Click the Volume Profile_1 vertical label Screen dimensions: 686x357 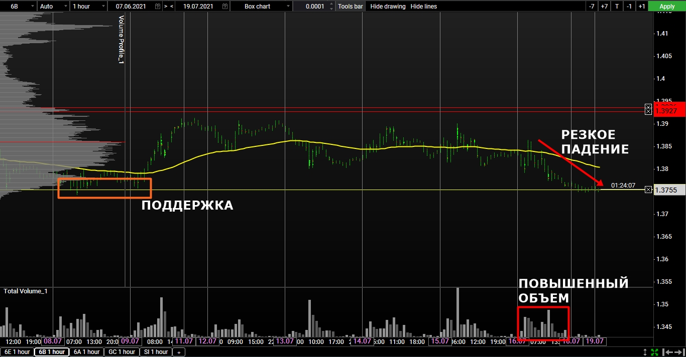pyautogui.click(x=121, y=39)
